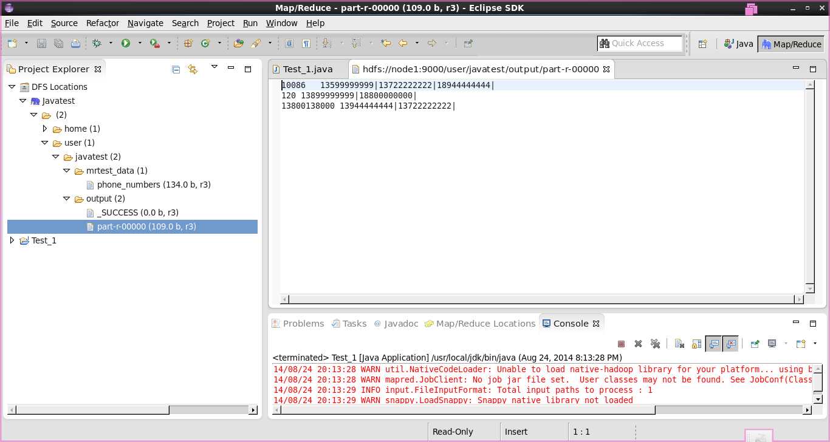Open the File menu
This screenshot has height=442, width=830.
tap(12, 23)
